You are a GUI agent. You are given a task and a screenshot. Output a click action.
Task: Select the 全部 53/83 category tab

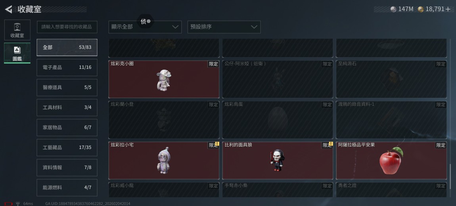pyautogui.click(x=67, y=48)
